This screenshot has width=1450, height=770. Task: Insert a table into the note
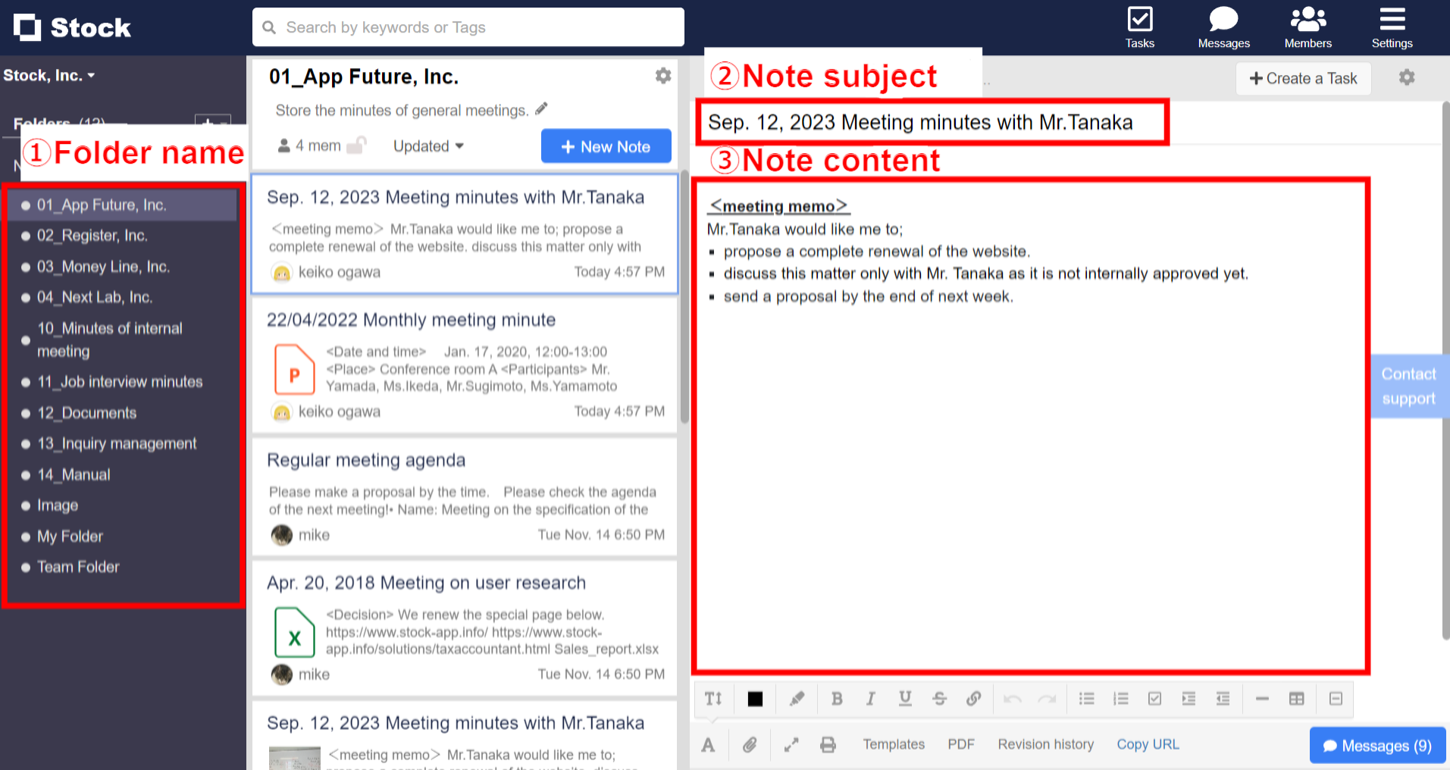pos(1297,699)
